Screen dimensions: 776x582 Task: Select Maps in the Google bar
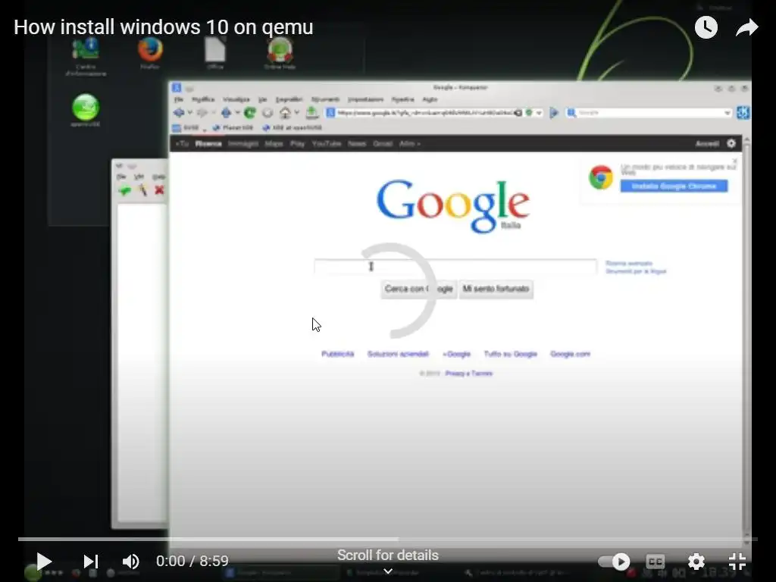click(274, 143)
